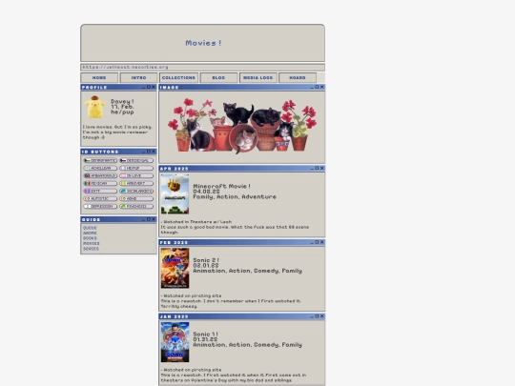Viewport: 515px width, 386px height.
Task: Click the ENTP ID badge
Action: (100, 191)
